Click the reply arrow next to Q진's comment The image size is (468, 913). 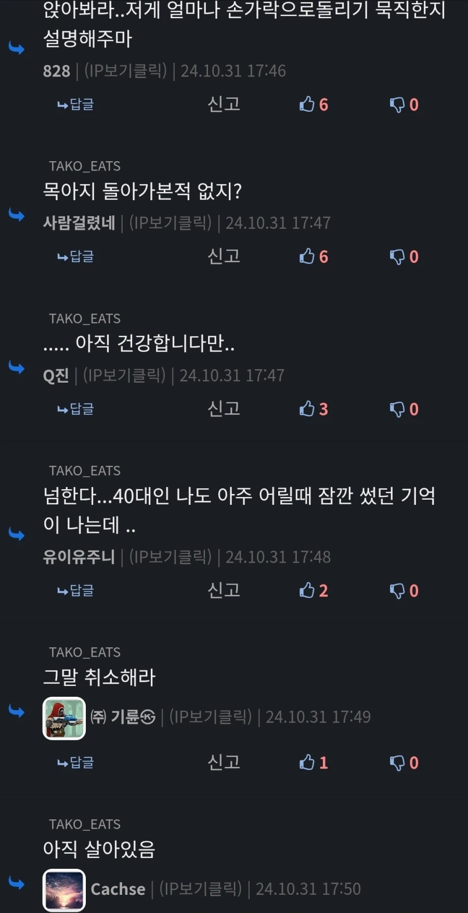click(x=17, y=368)
